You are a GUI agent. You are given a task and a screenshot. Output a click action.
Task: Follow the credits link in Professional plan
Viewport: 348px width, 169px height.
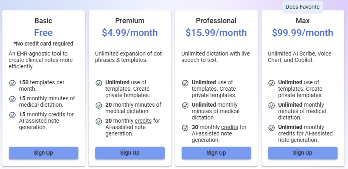pyautogui.click(x=229, y=127)
